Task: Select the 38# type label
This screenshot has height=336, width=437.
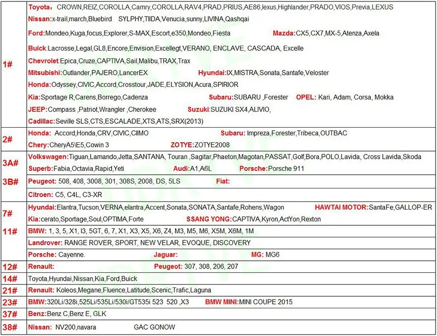Action: (10, 327)
